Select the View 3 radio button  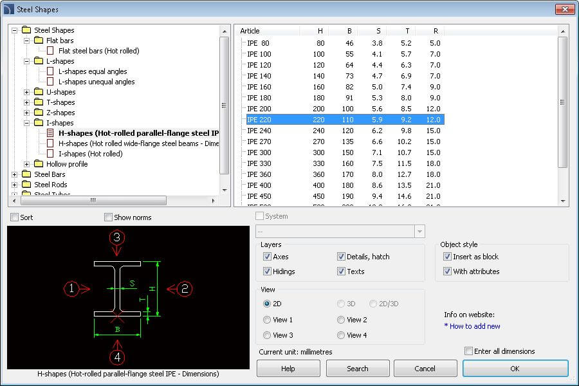click(267, 335)
